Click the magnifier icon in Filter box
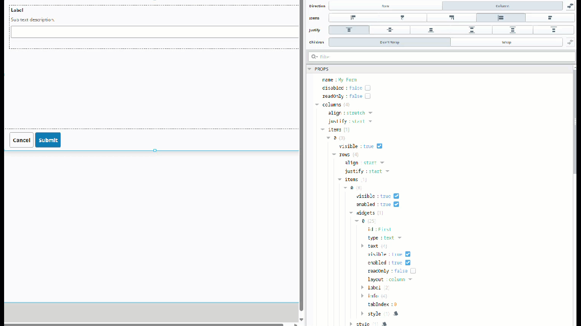Screen dimensions: 581x326 click(314, 57)
